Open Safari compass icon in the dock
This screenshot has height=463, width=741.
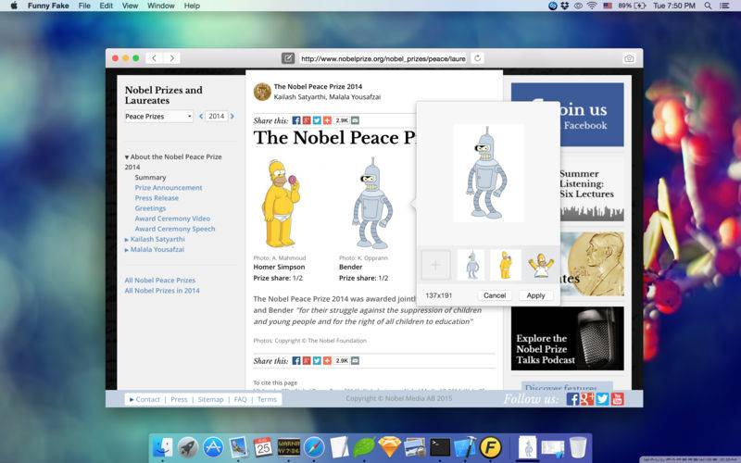314,446
